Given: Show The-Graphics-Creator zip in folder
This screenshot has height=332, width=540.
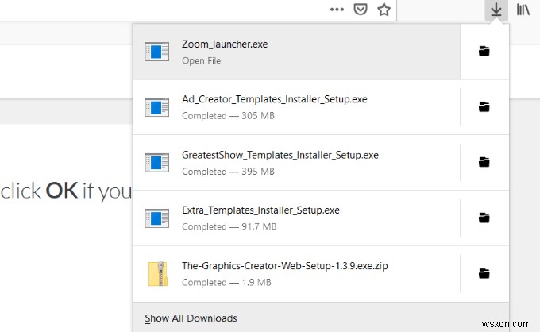Looking at the screenshot, I should (x=484, y=274).
